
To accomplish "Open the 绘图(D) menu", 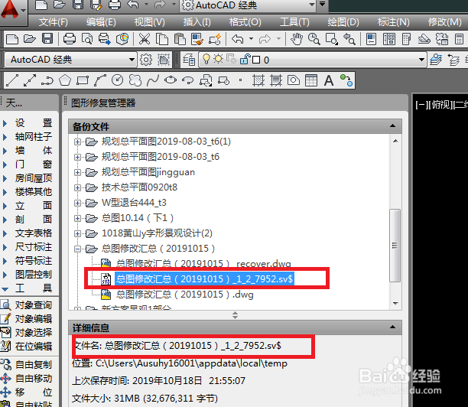I will tap(343, 22).
